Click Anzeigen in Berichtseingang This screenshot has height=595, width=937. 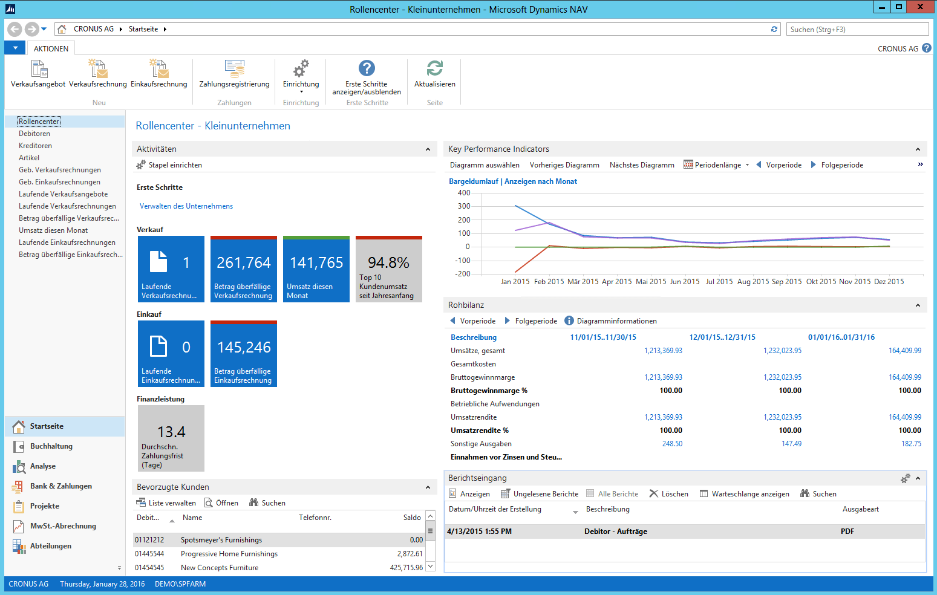[x=469, y=494]
